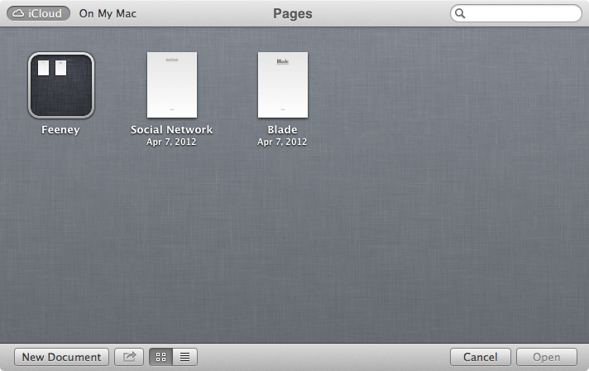Select the Blade document thumbnail
This screenshot has width=589, height=371.
pos(282,85)
